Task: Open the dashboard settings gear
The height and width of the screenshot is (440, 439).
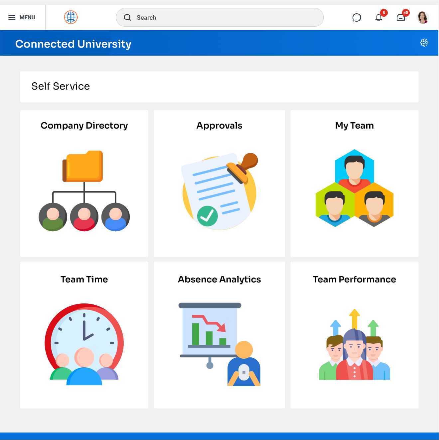Action: pos(424,43)
